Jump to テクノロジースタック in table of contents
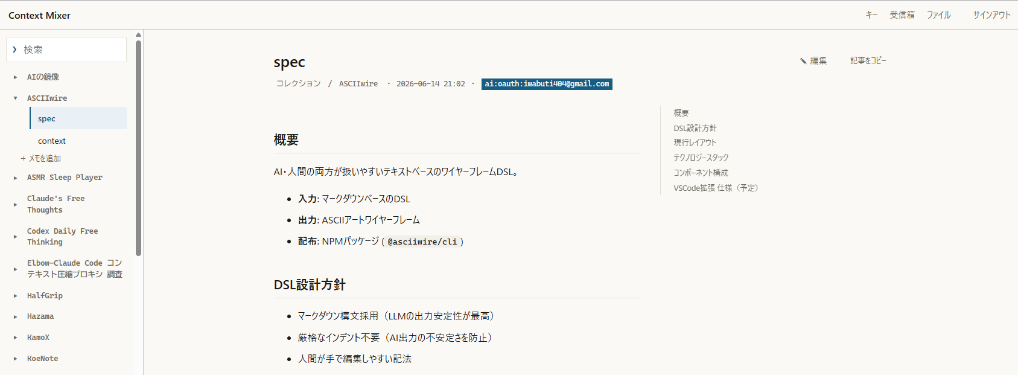1018x375 pixels. click(x=701, y=158)
